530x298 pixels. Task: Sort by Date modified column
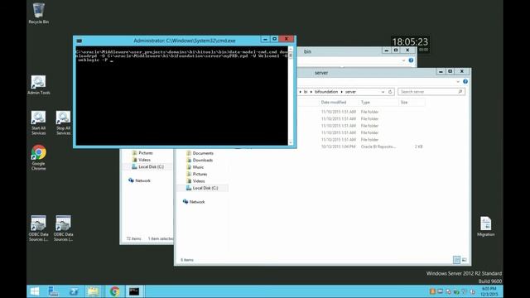[333, 103]
